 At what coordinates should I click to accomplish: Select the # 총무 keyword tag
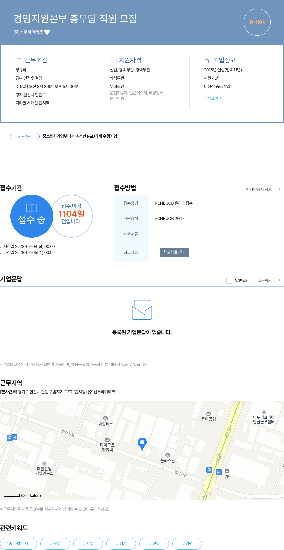coord(55,543)
